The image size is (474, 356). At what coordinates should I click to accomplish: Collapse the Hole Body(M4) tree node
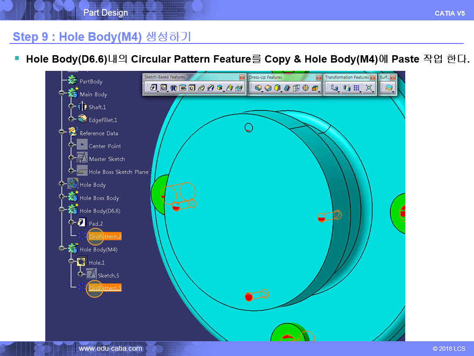61,250
